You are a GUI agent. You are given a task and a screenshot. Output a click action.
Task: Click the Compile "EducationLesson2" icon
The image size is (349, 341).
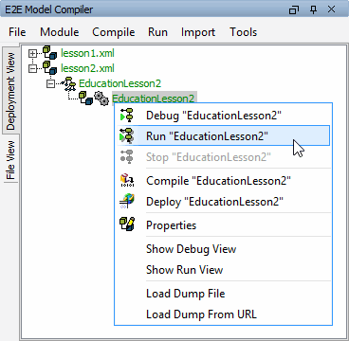pos(127,181)
